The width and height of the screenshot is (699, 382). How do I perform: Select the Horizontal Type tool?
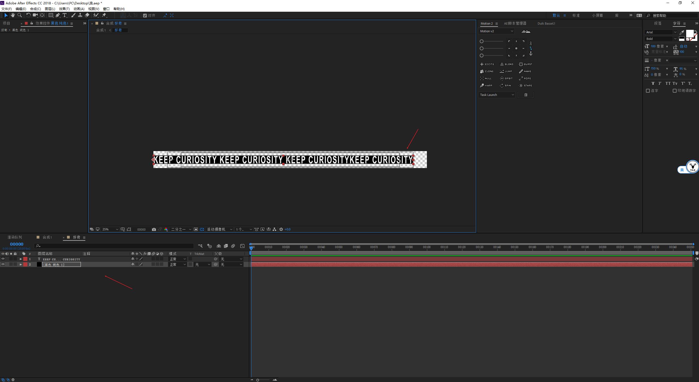65,15
